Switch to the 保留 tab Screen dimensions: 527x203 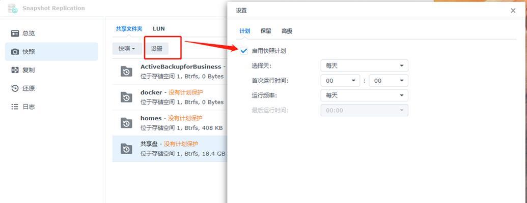coord(265,31)
